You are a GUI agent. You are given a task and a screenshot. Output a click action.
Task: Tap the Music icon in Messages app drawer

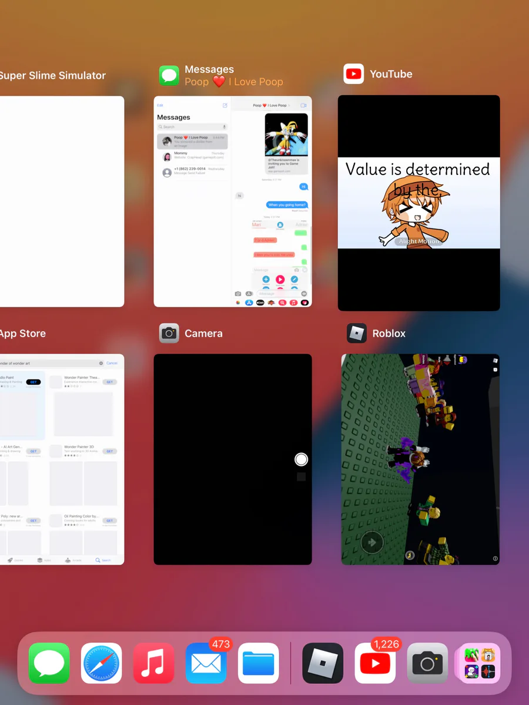293,303
